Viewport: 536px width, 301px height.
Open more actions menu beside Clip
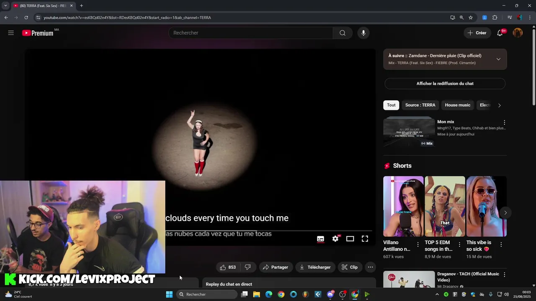[x=370, y=267]
